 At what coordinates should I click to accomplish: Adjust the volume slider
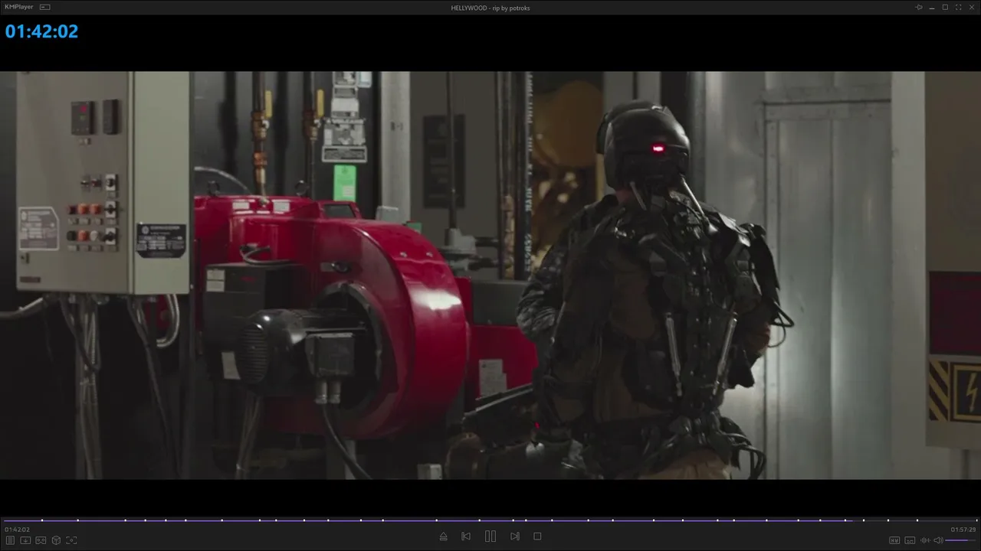click(x=960, y=540)
